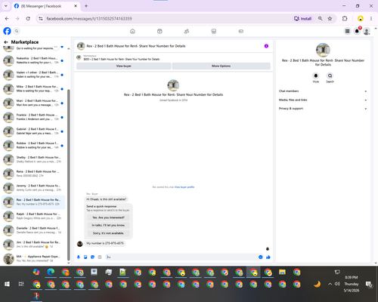Image resolution: width=378 pixels, height=302 pixels.
Task: Open the options button on the Qui conversation
Action: [x=56, y=47]
